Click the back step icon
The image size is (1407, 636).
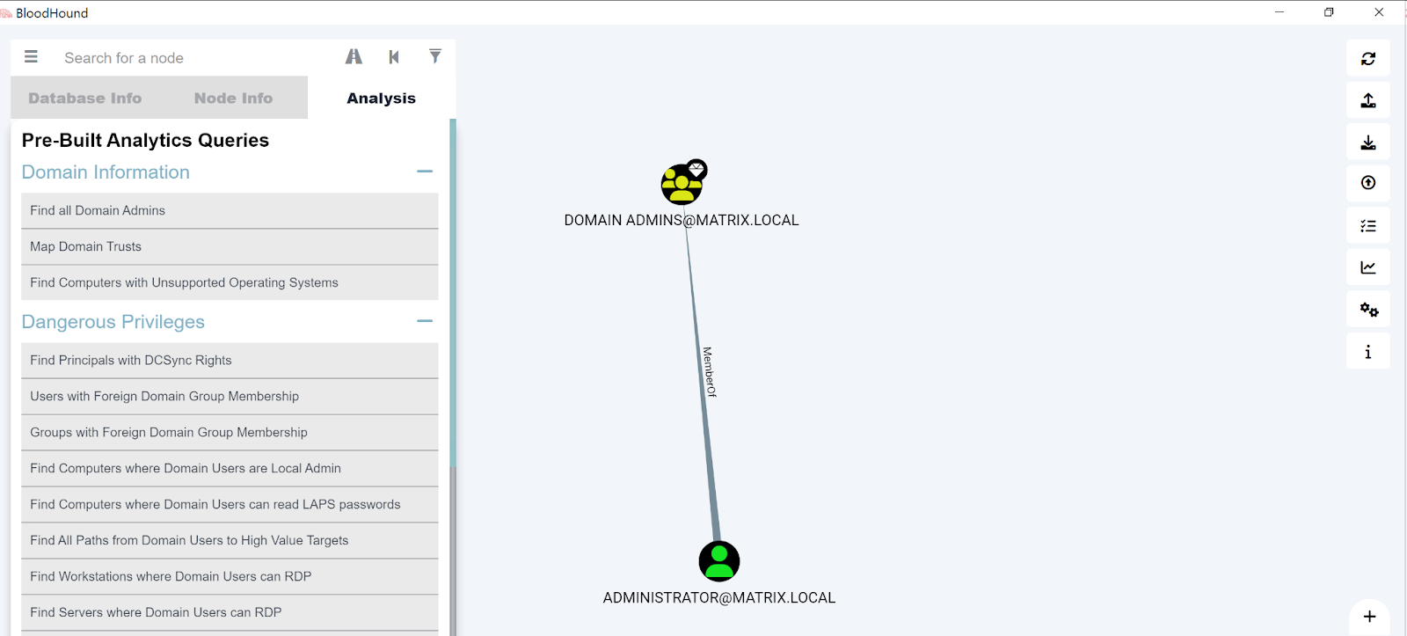pos(394,57)
